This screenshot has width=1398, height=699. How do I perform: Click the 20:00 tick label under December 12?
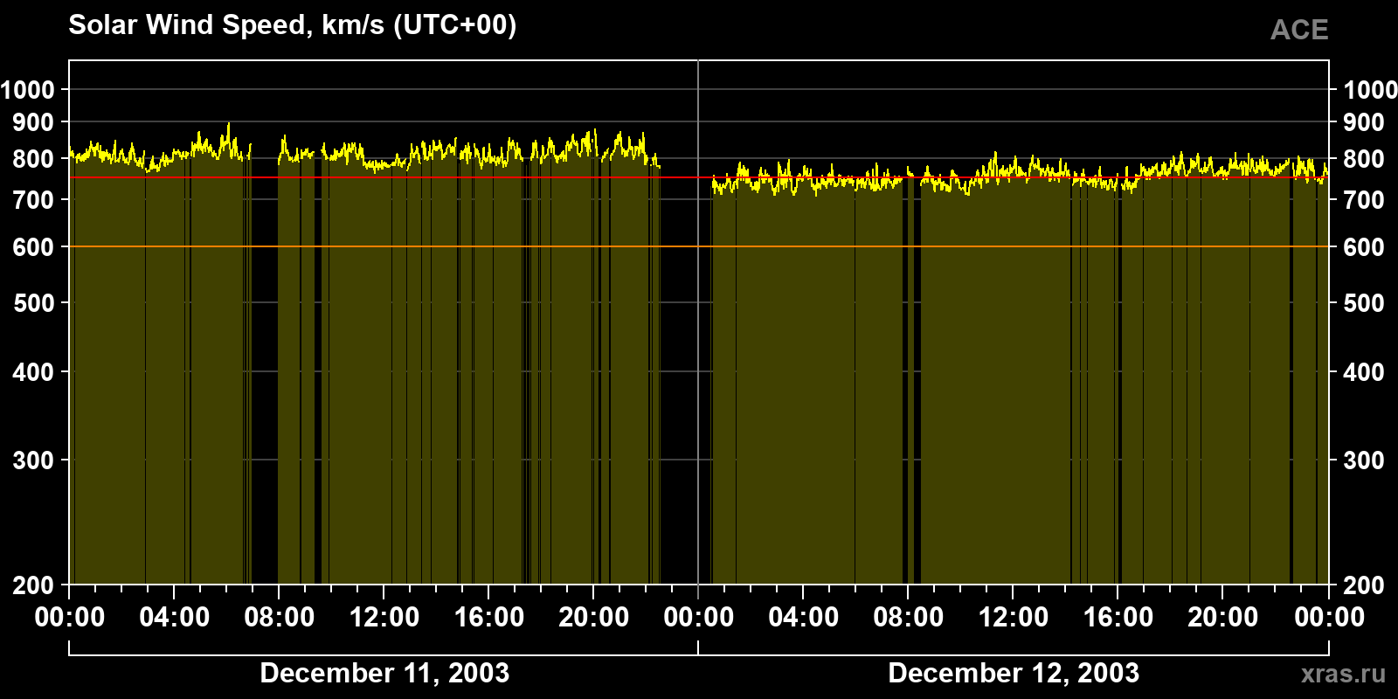pyautogui.click(x=1223, y=618)
